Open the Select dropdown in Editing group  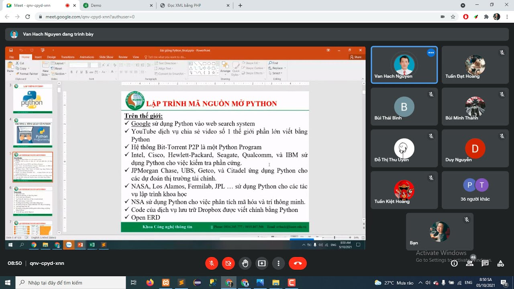pyautogui.click(x=276, y=73)
